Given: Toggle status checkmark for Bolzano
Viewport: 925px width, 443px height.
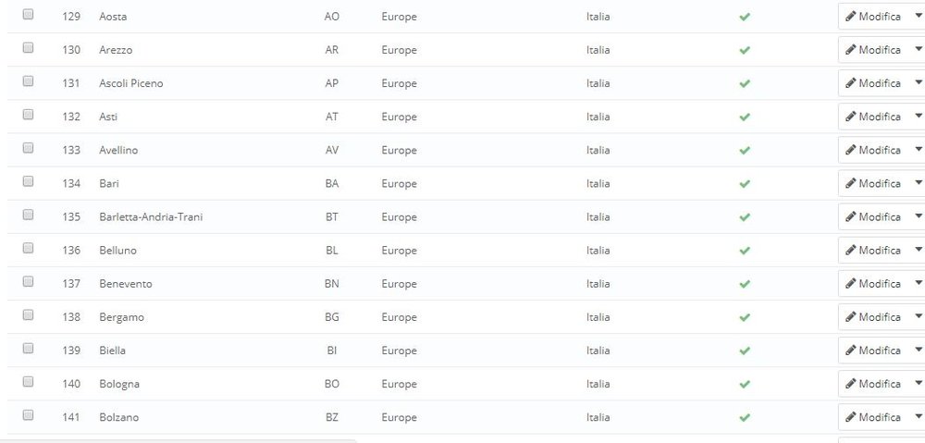Looking at the screenshot, I should pos(744,417).
